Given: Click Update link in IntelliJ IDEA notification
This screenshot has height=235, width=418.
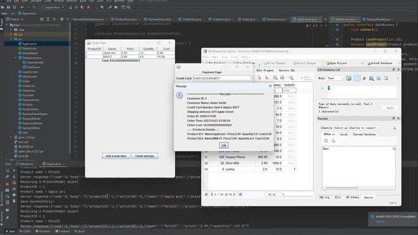Looking at the screenshot, I should coord(381,222).
